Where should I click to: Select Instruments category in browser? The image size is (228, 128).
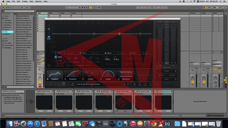8,20
